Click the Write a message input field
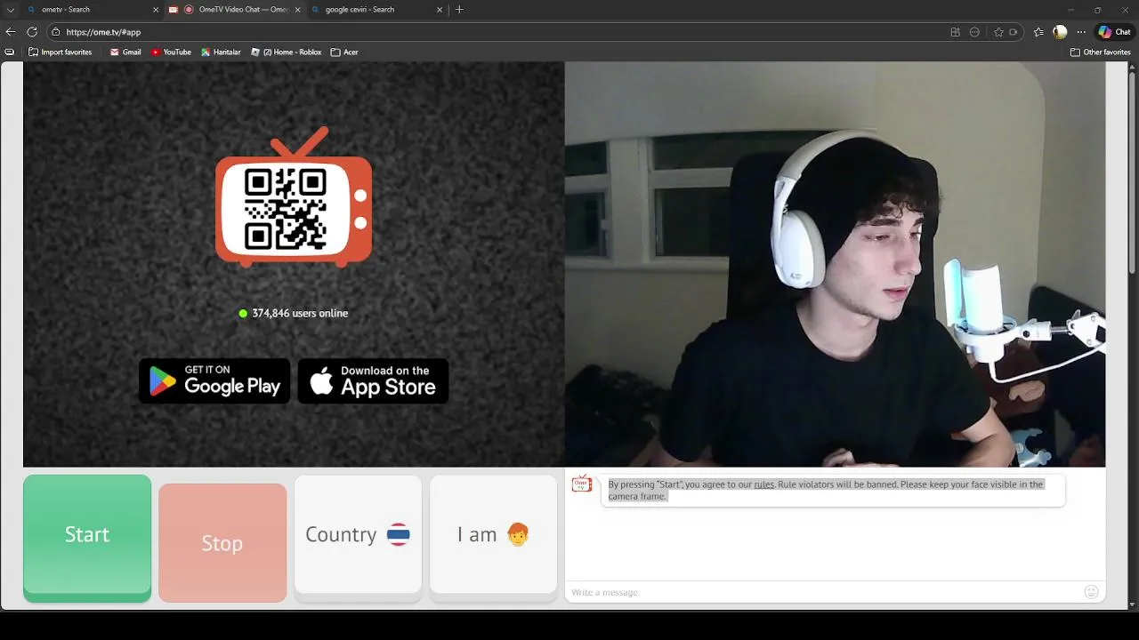This screenshot has height=640, width=1139. 823,592
